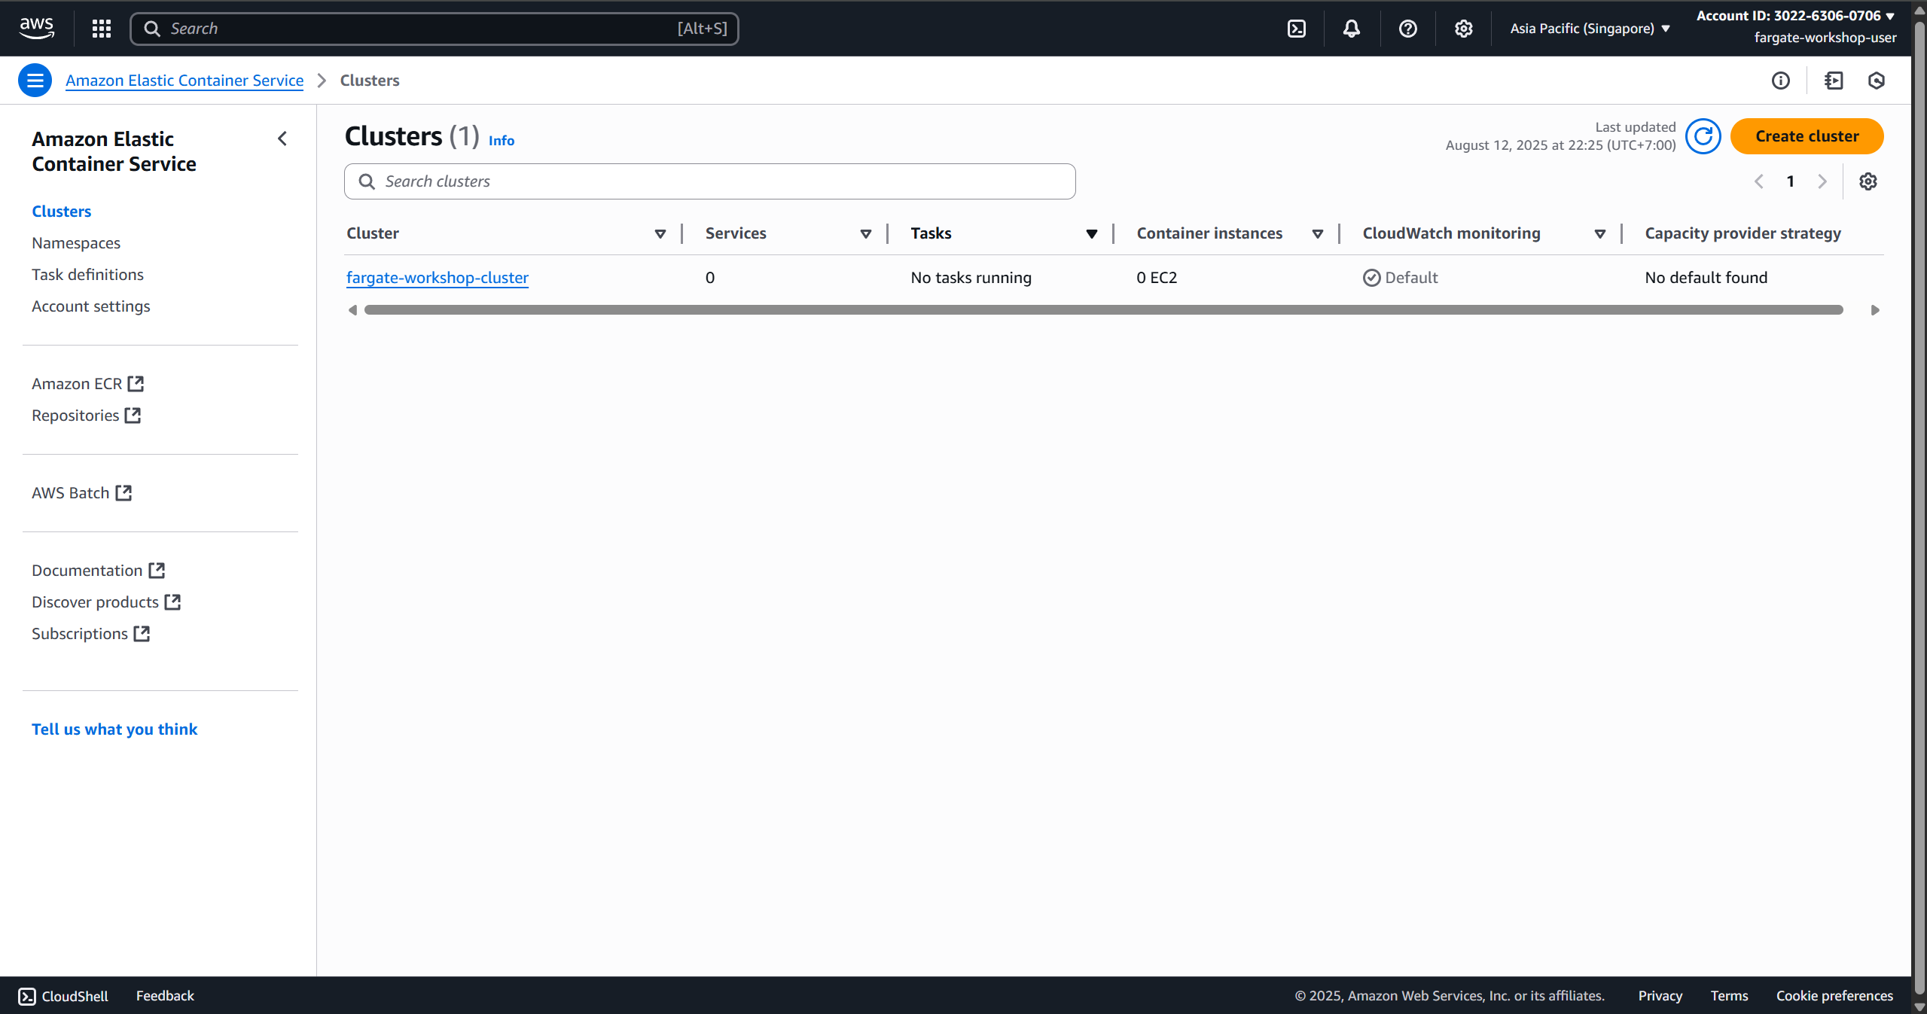Open Account settings in side navigation

(x=91, y=306)
